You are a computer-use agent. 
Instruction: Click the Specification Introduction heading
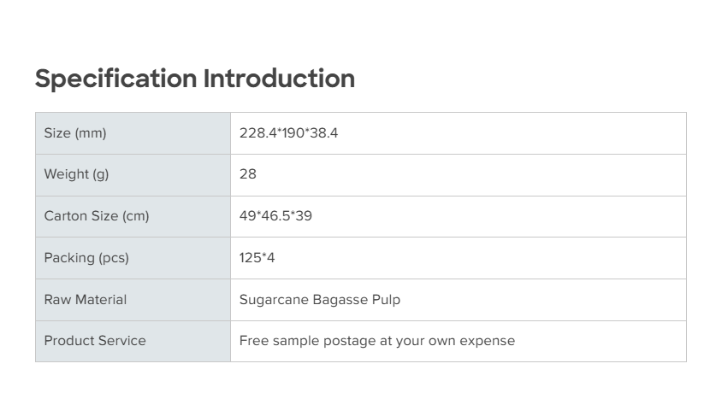click(194, 79)
